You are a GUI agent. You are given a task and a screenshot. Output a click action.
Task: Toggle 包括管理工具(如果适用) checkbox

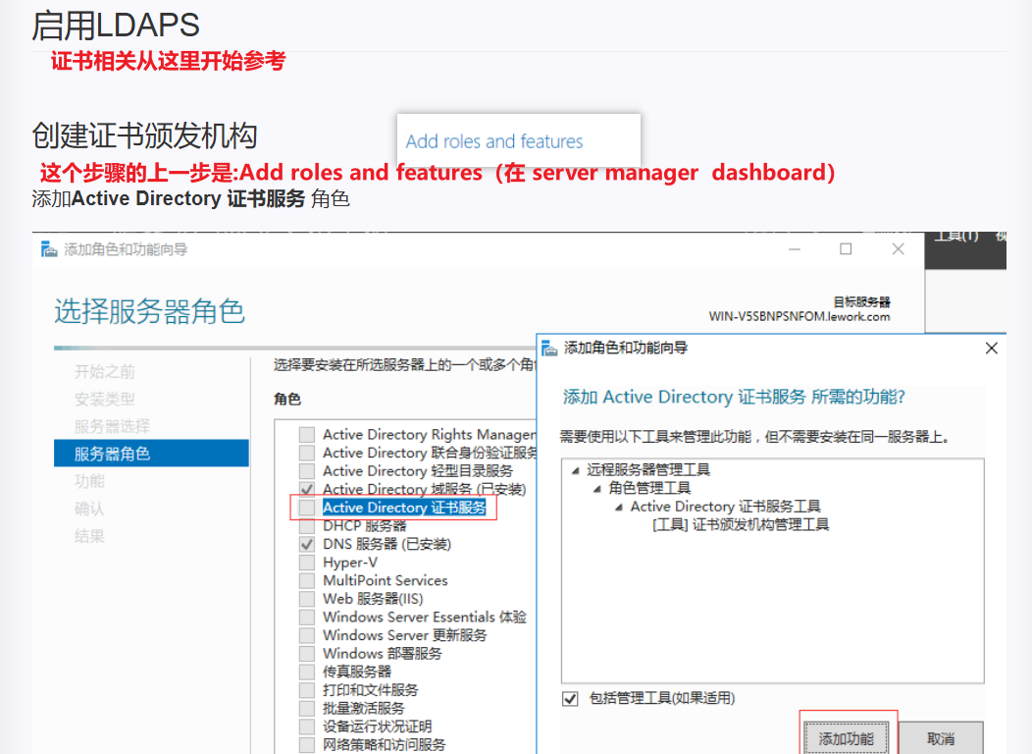570,699
